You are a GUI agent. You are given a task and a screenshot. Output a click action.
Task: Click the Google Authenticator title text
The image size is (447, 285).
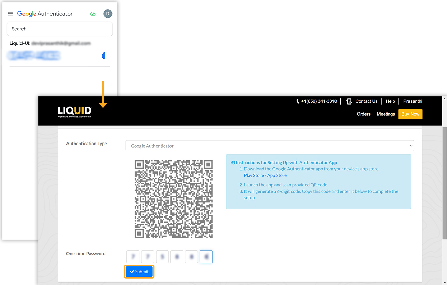tap(45, 14)
